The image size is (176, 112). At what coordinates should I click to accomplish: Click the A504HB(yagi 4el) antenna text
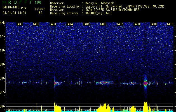tap(99, 13)
